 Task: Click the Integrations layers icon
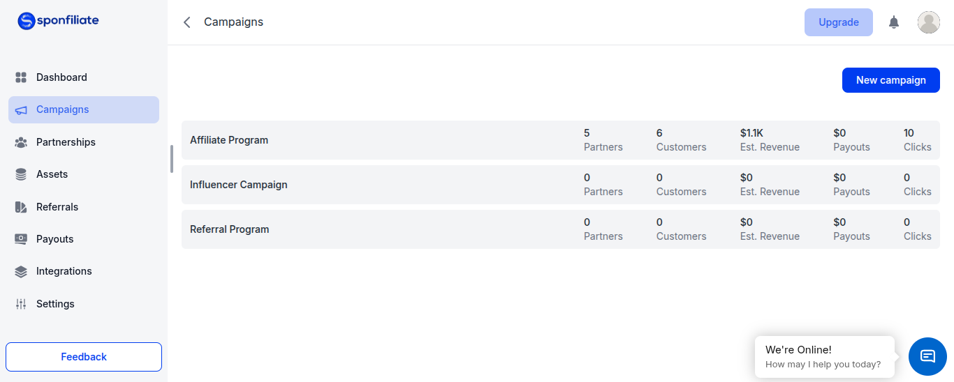[21, 272]
